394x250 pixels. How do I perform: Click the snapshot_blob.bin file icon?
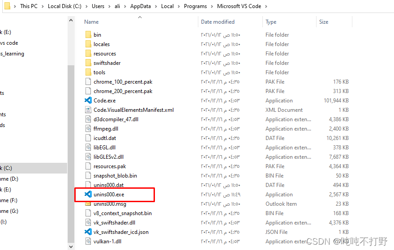coord(88,175)
